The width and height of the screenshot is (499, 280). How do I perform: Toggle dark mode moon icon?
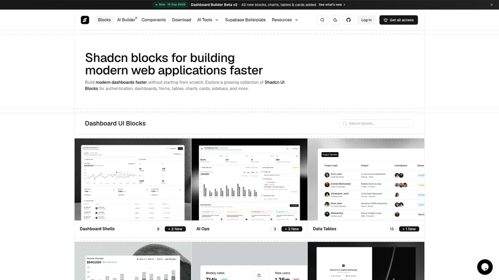point(335,20)
